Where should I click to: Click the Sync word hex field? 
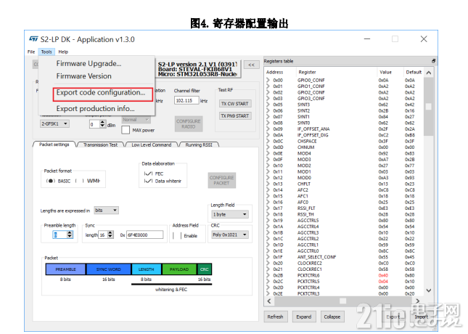tap(145, 235)
